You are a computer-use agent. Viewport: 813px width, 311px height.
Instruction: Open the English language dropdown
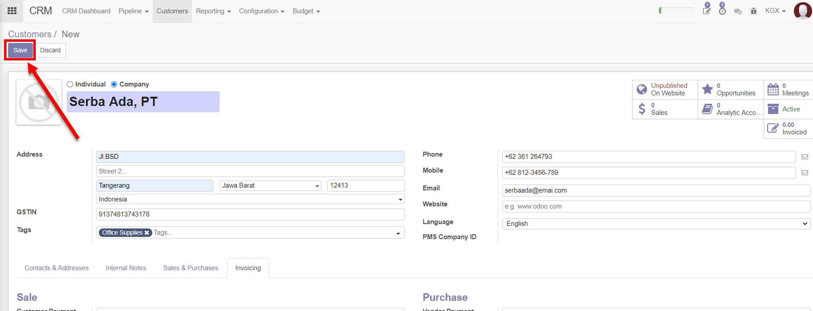click(656, 224)
